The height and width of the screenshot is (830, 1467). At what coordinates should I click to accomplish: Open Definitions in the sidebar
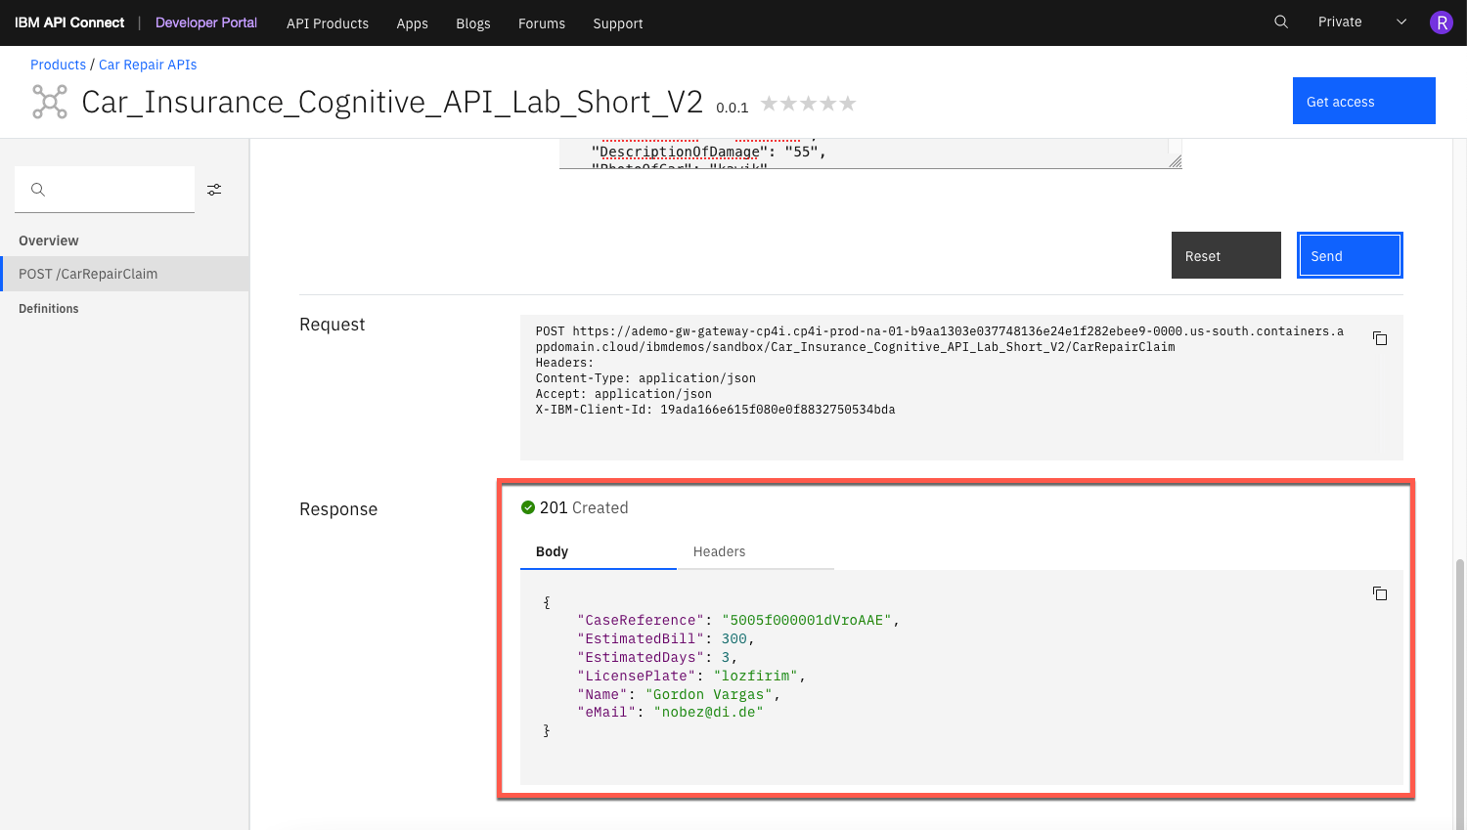pos(49,308)
